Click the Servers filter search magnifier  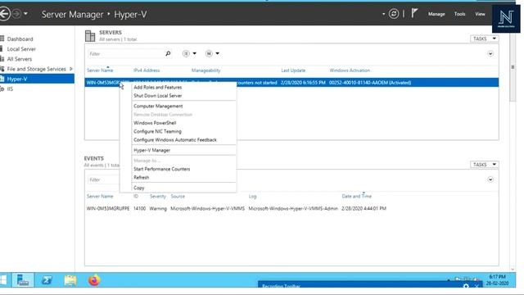point(168,53)
